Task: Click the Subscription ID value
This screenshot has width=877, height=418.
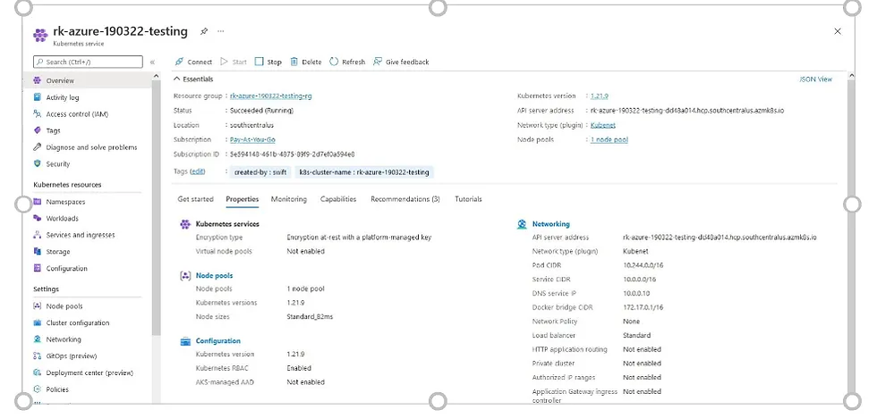Action: (293, 154)
